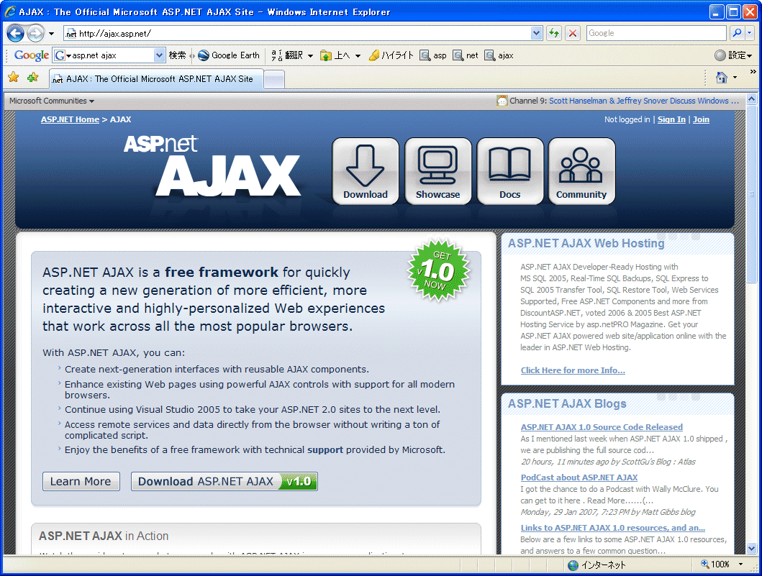Go forward with the browser Forward arrow
This screenshot has height=576, width=762.
click(35, 34)
